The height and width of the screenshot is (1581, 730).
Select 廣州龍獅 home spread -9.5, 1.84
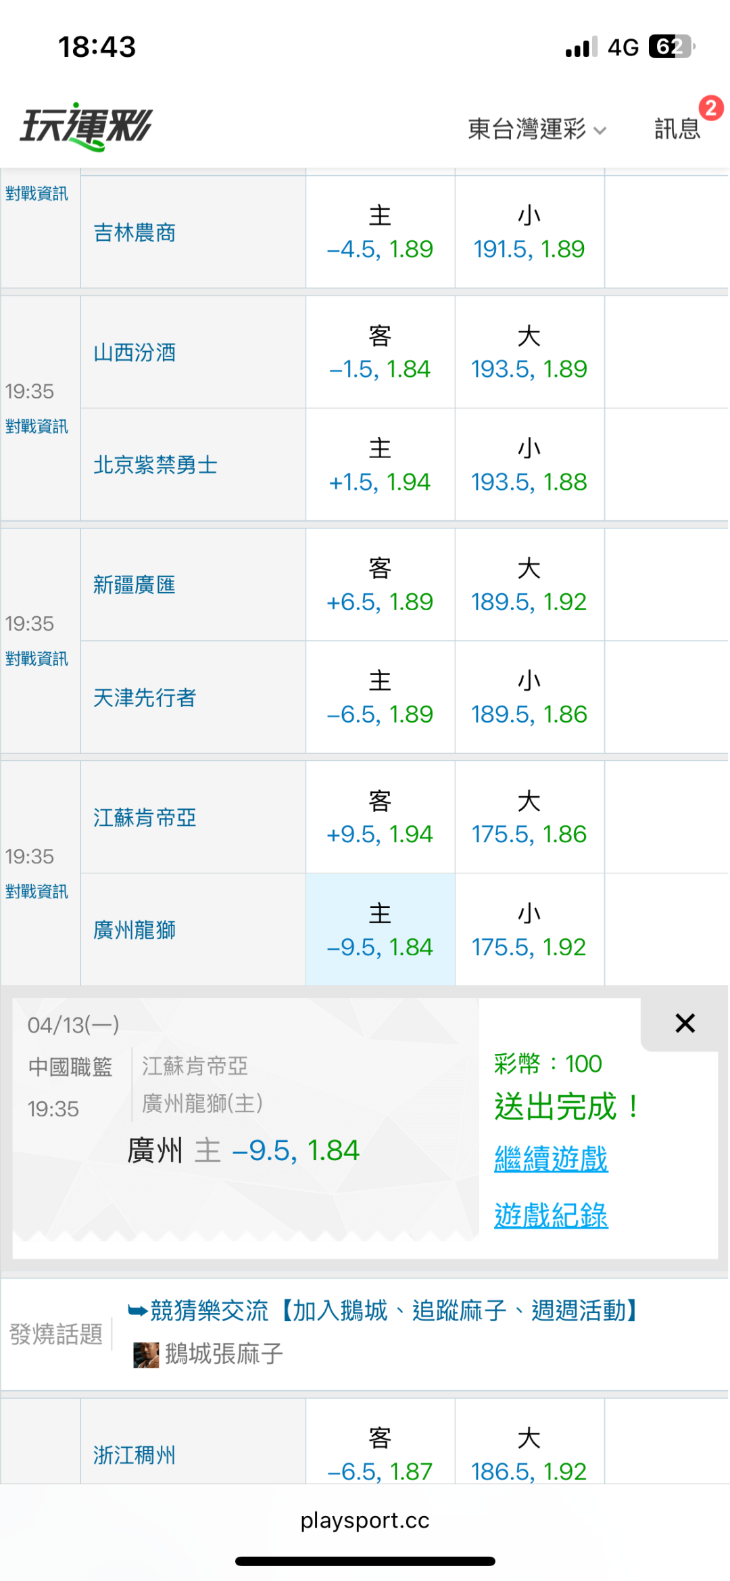pos(380,930)
